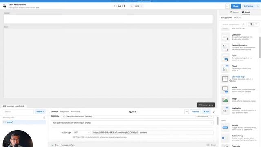This screenshot has height=147, width=261.
Task: Select the Image component icon
Action: (225, 100)
